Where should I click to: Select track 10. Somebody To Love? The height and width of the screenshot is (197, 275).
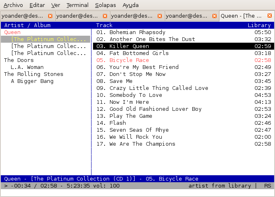pos(184,95)
